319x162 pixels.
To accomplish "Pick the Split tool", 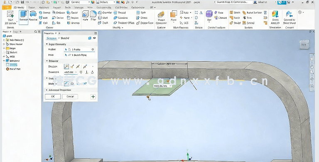I will [x=141, y=12].
